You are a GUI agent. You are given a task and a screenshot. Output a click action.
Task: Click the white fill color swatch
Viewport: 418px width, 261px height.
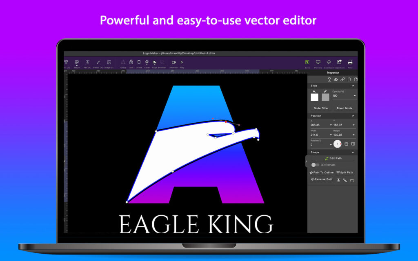[x=315, y=97]
